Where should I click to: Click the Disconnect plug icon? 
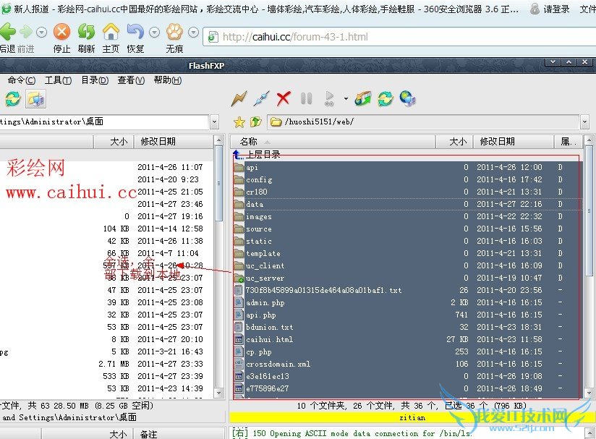[x=262, y=99]
